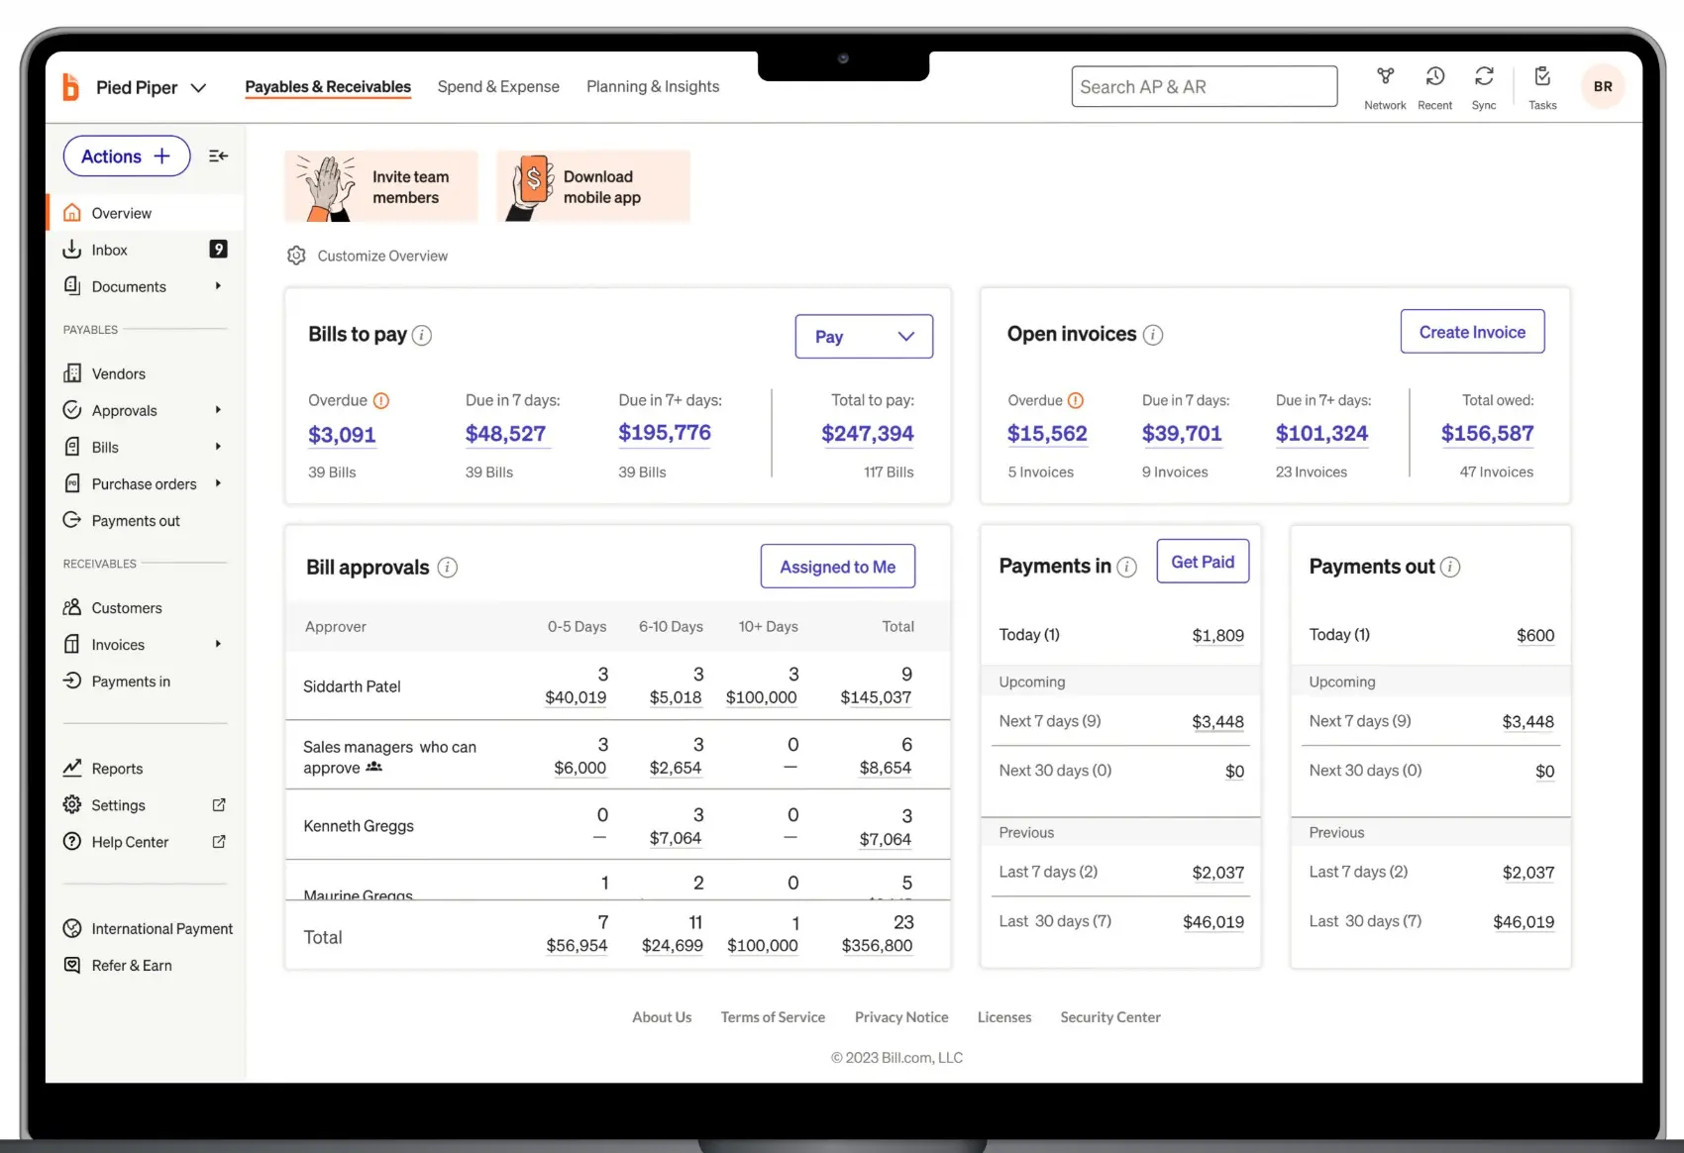Open the Pay dropdown in Bills to pay
The width and height of the screenshot is (1684, 1153).
pos(864,337)
